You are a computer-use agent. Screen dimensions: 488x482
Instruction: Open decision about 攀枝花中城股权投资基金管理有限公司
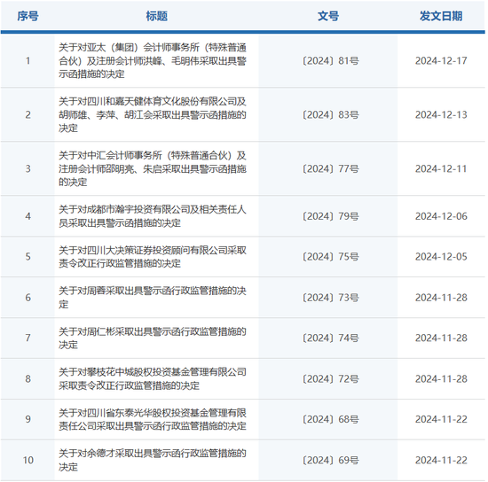(153, 379)
